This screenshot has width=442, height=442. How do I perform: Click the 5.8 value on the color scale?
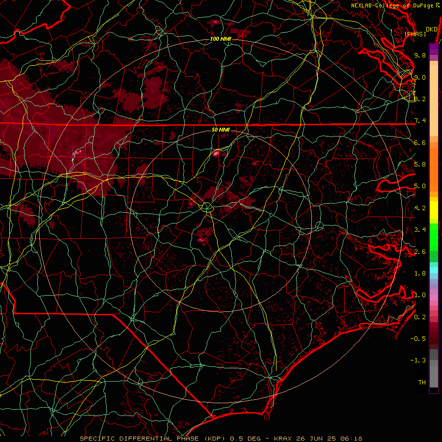coord(420,165)
